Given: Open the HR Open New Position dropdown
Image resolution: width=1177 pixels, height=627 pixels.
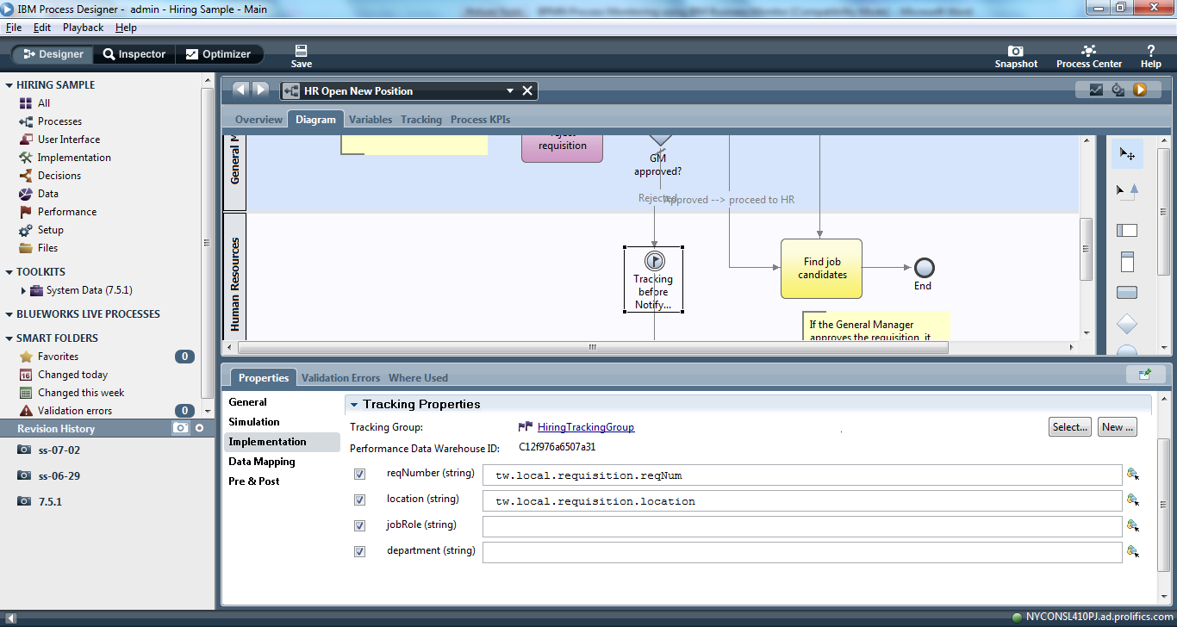Looking at the screenshot, I should coord(512,90).
